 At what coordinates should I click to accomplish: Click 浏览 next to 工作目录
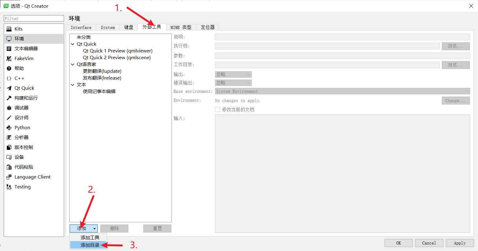pos(456,65)
